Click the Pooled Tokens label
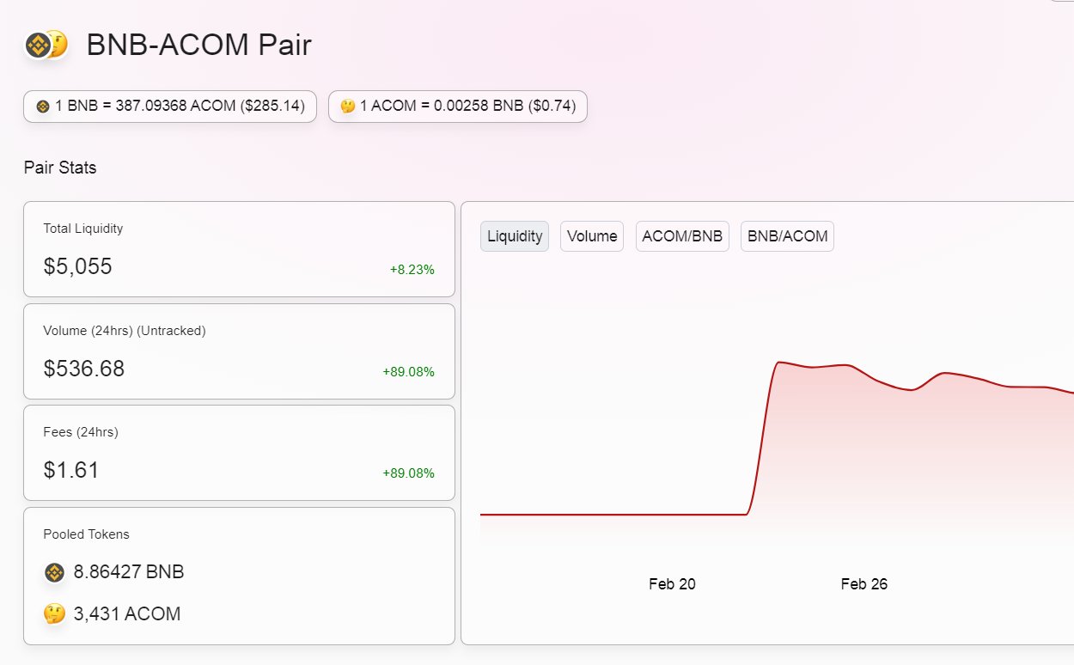 87,534
